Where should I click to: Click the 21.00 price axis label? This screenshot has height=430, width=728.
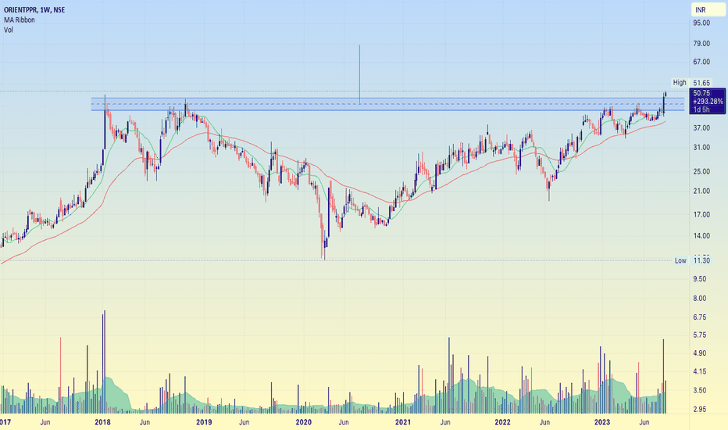click(x=701, y=191)
